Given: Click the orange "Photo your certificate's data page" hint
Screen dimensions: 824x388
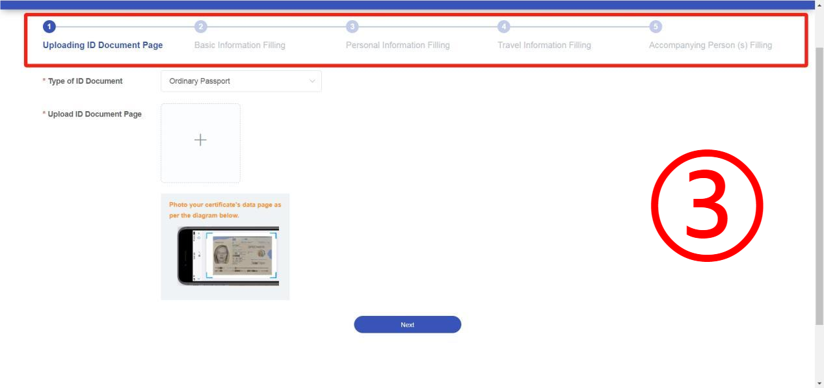Looking at the screenshot, I should [x=225, y=210].
